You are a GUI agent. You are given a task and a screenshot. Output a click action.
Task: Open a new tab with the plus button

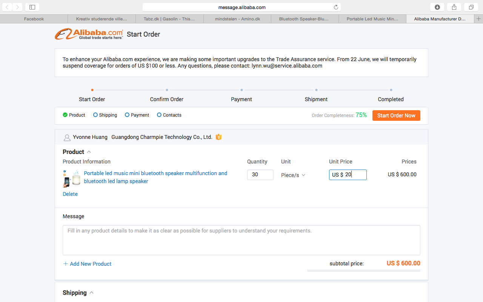point(478,19)
